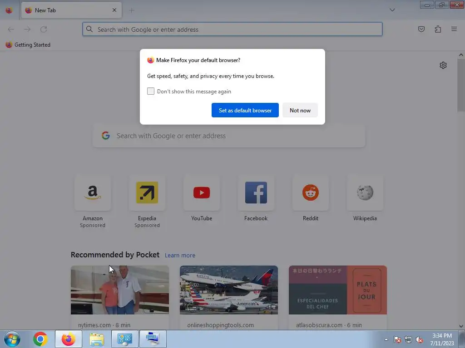The height and width of the screenshot is (348, 465).
Task: Open Action Center flag tray icon
Action: pos(397,340)
